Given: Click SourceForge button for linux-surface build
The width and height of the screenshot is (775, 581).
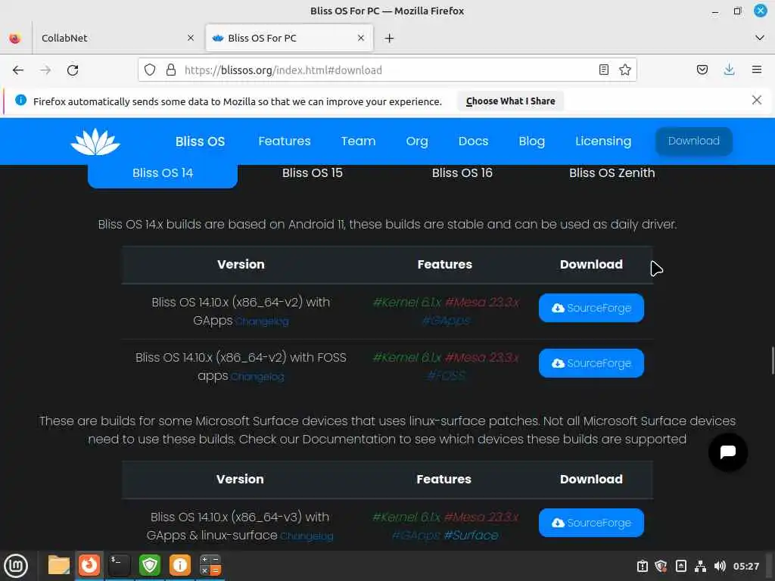Looking at the screenshot, I should tap(591, 523).
